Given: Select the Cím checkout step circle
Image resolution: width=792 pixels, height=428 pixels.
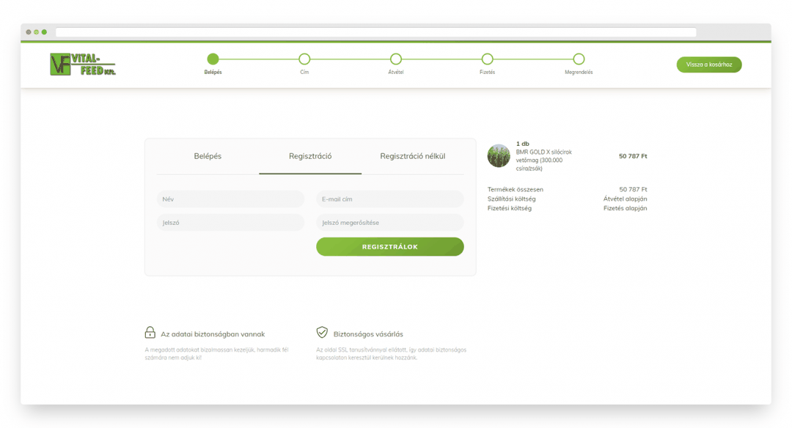Looking at the screenshot, I should pos(304,59).
